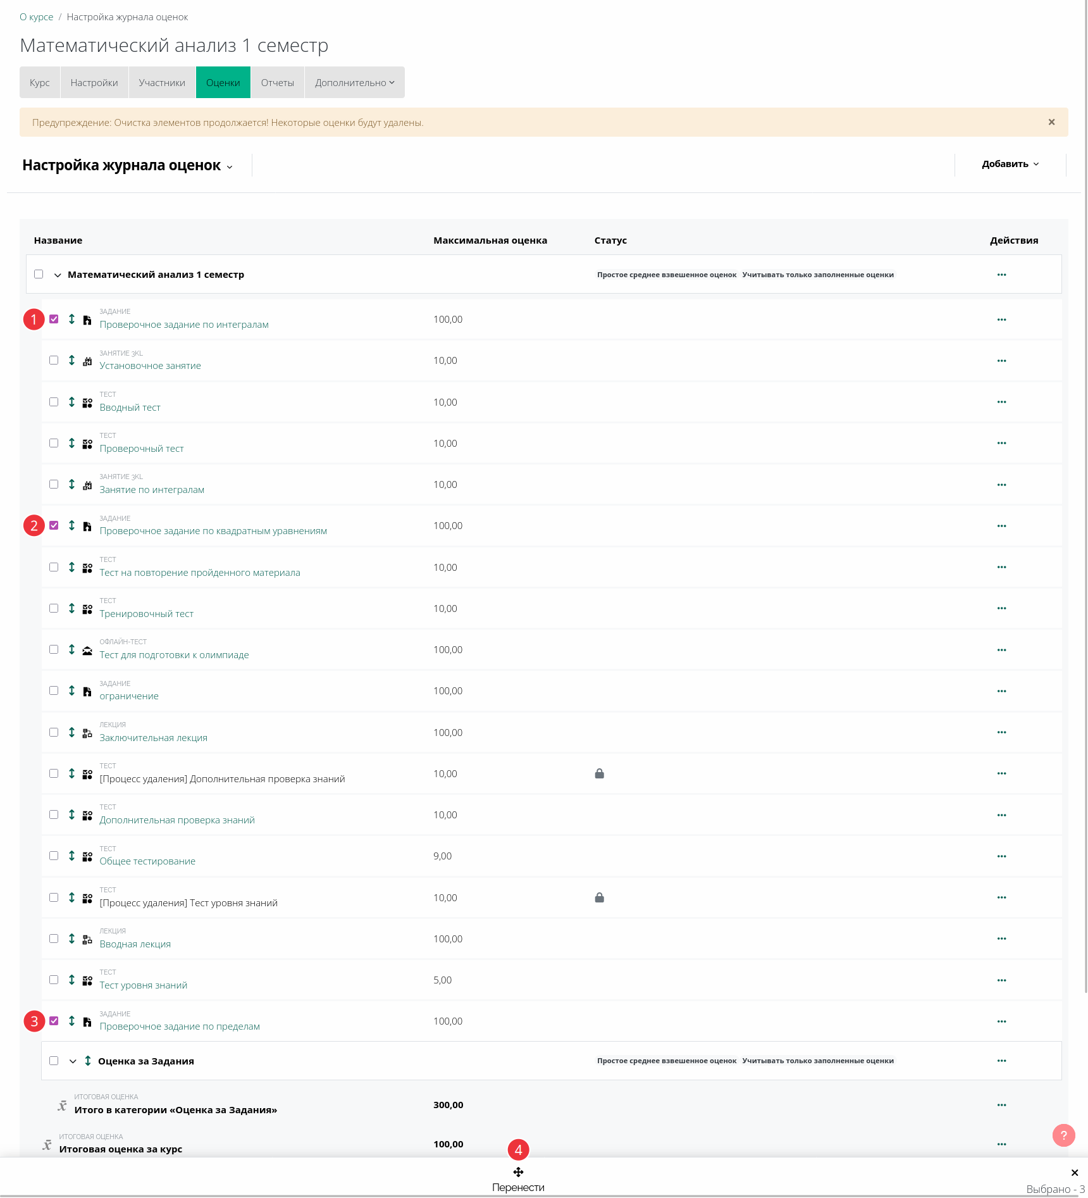Click lock icon on Тест уровня знаний deletion row
Screen dimensions: 1088x1198
click(599, 897)
